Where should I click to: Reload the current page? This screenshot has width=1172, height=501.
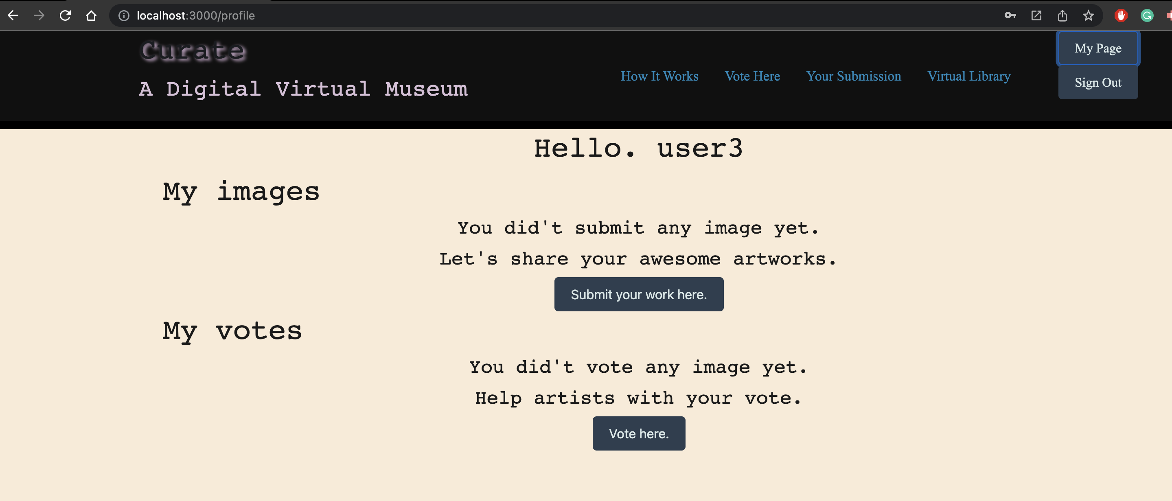coord(66,15)
